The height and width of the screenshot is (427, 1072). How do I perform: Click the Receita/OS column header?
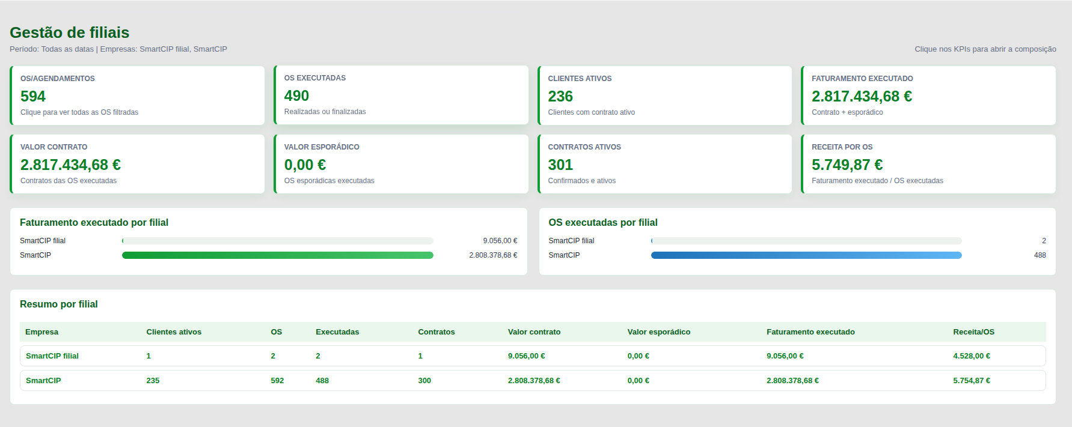tap(973, 332)
